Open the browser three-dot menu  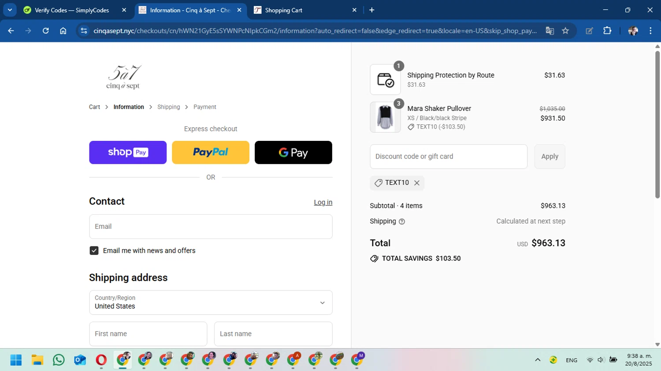point(650,31)
